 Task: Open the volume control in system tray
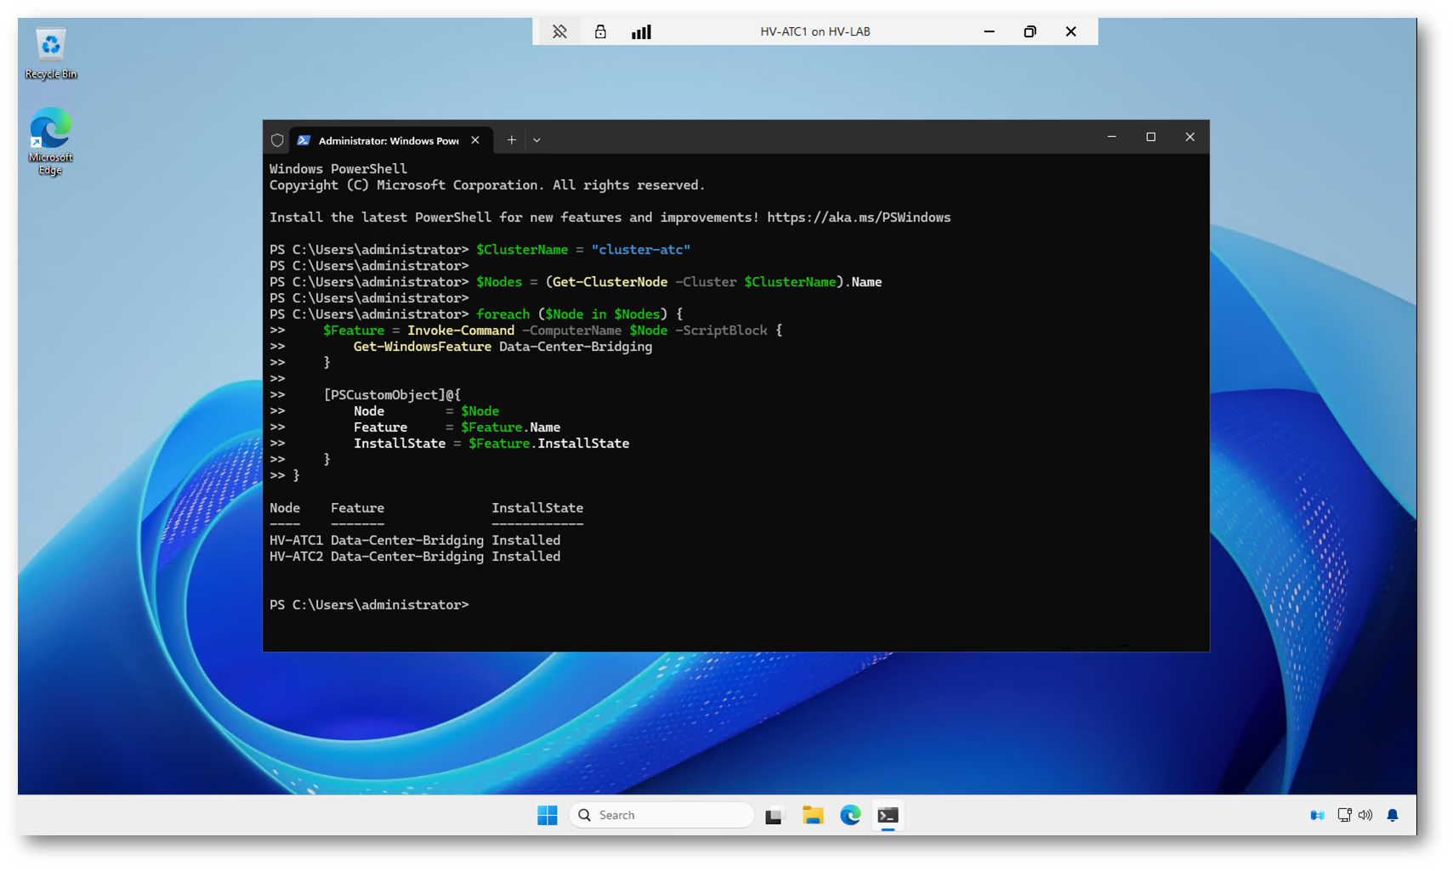pyautogui.click(x=1365, y=815)
